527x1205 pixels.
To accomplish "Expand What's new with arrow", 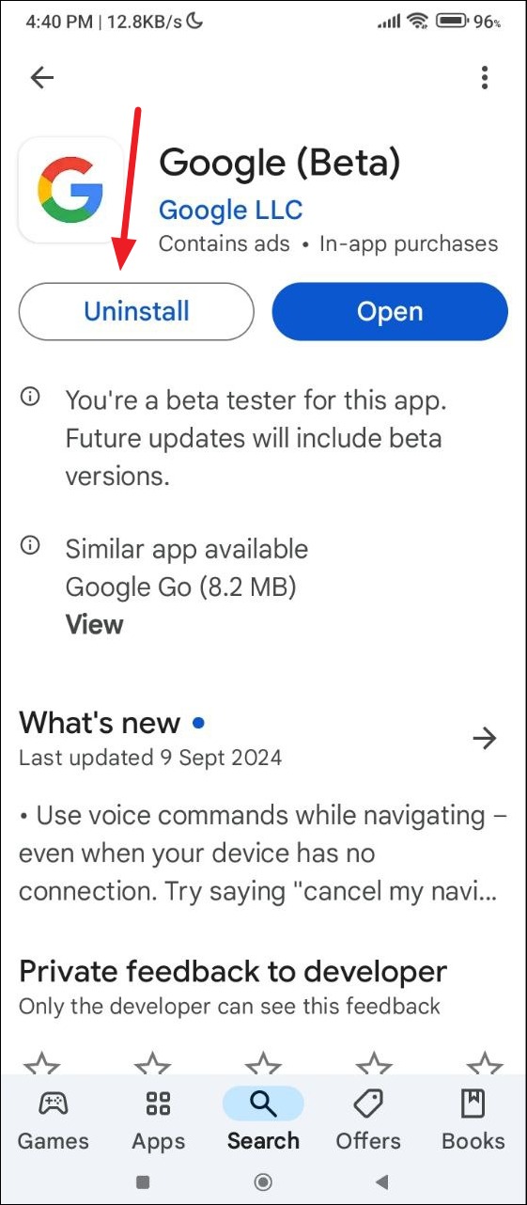I will point(485,739).
